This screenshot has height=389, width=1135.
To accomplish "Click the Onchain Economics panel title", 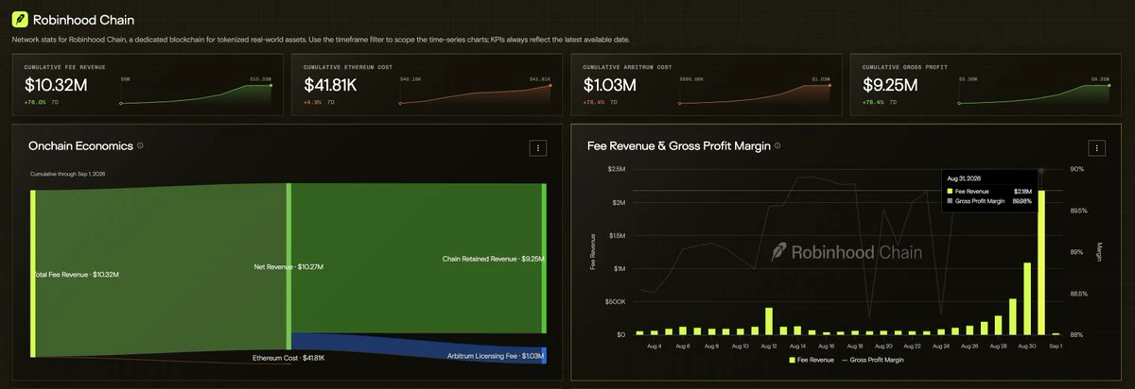I will pyautogui.click(x=79, y=146).
